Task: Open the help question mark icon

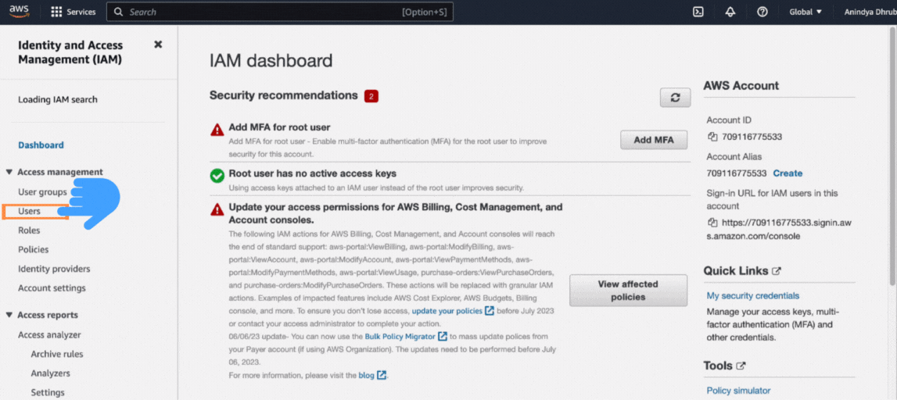Action: (x=762, y=12)
